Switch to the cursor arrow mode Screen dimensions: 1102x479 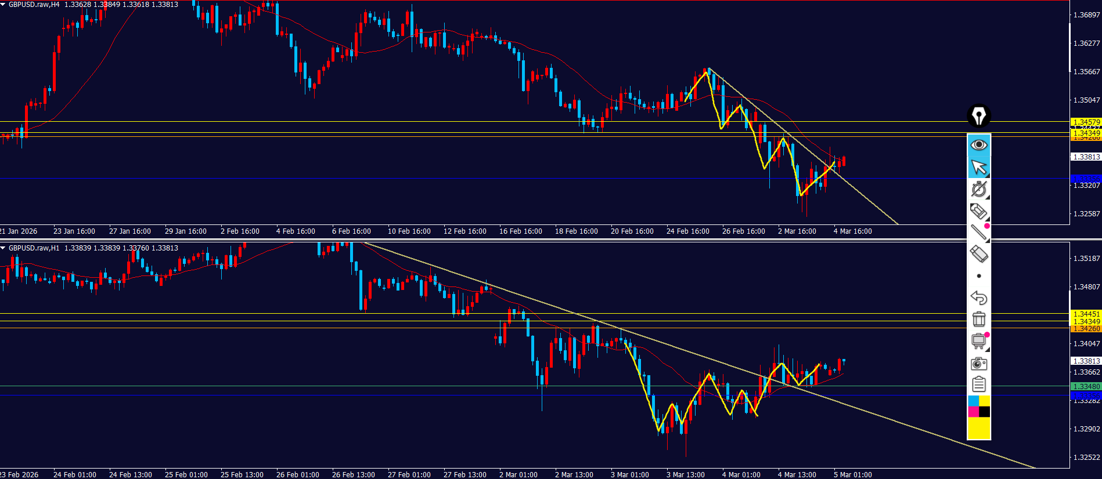979,167
